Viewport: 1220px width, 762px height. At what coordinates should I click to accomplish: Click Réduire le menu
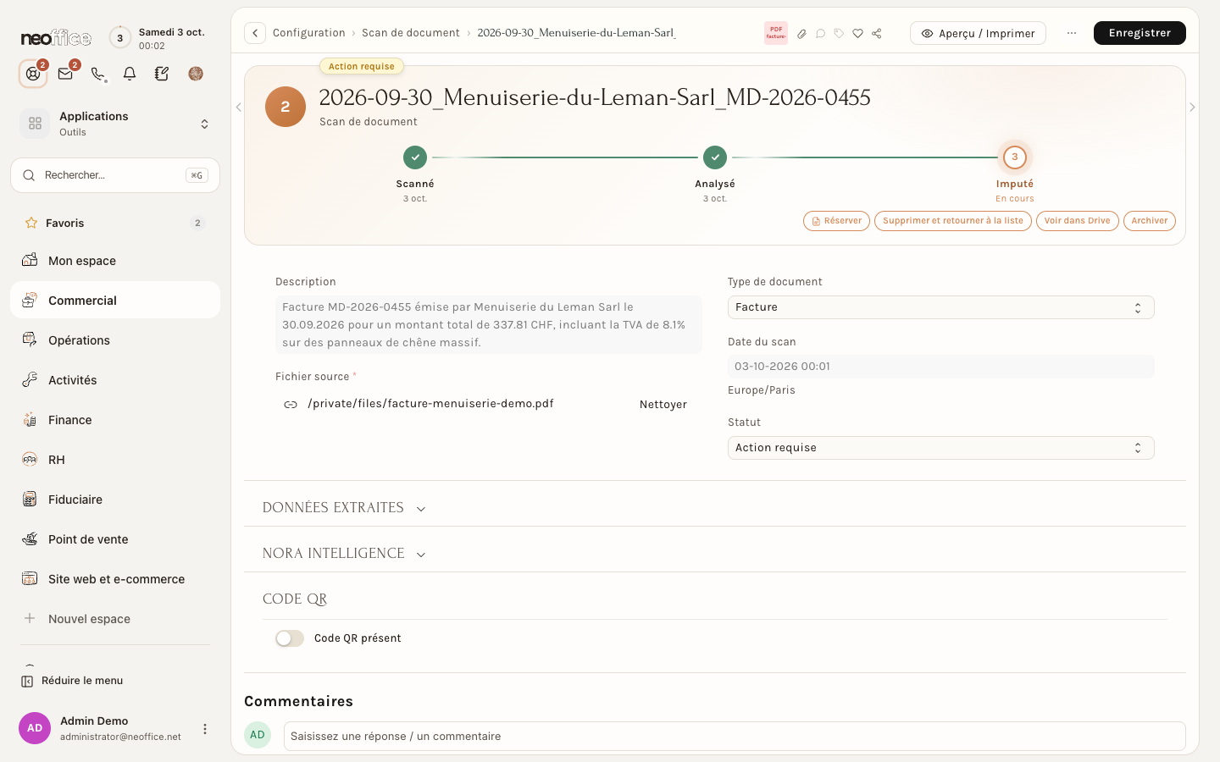click(x=72, y=681)
